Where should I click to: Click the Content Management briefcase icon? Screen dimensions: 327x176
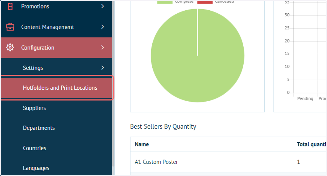click(10, 27)
